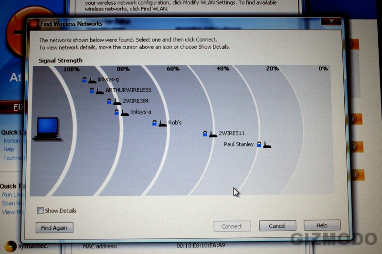382x254 pixels.
Task: Open Help for wireless networks dialog
Action: point(322,225)
